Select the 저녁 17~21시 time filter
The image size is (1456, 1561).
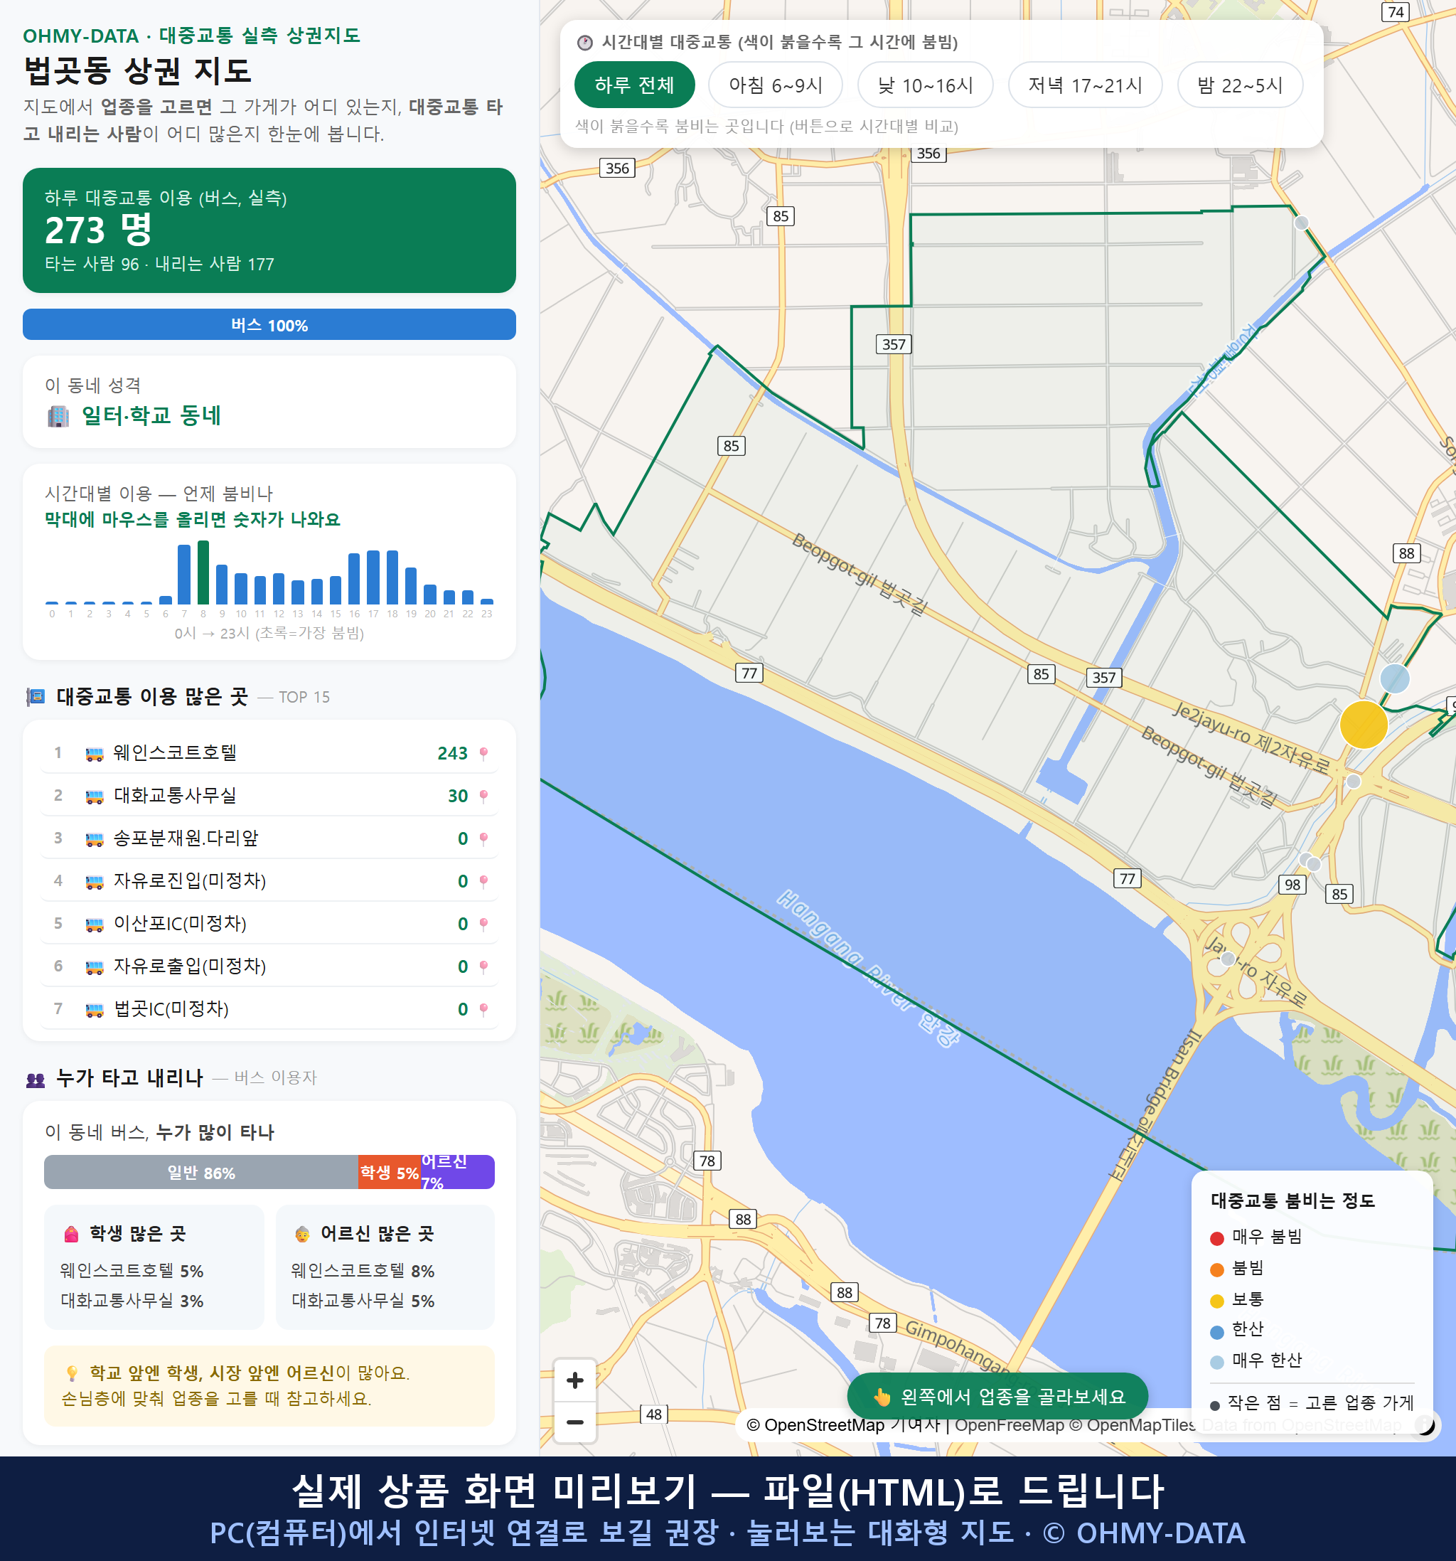tap(1084, 85)
